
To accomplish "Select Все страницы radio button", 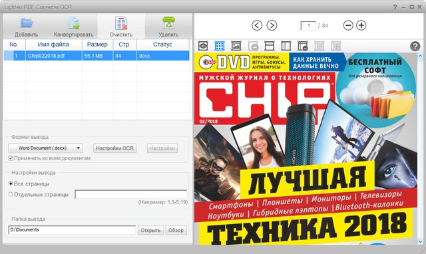I will pyautogui.click(x=11, y=184).
